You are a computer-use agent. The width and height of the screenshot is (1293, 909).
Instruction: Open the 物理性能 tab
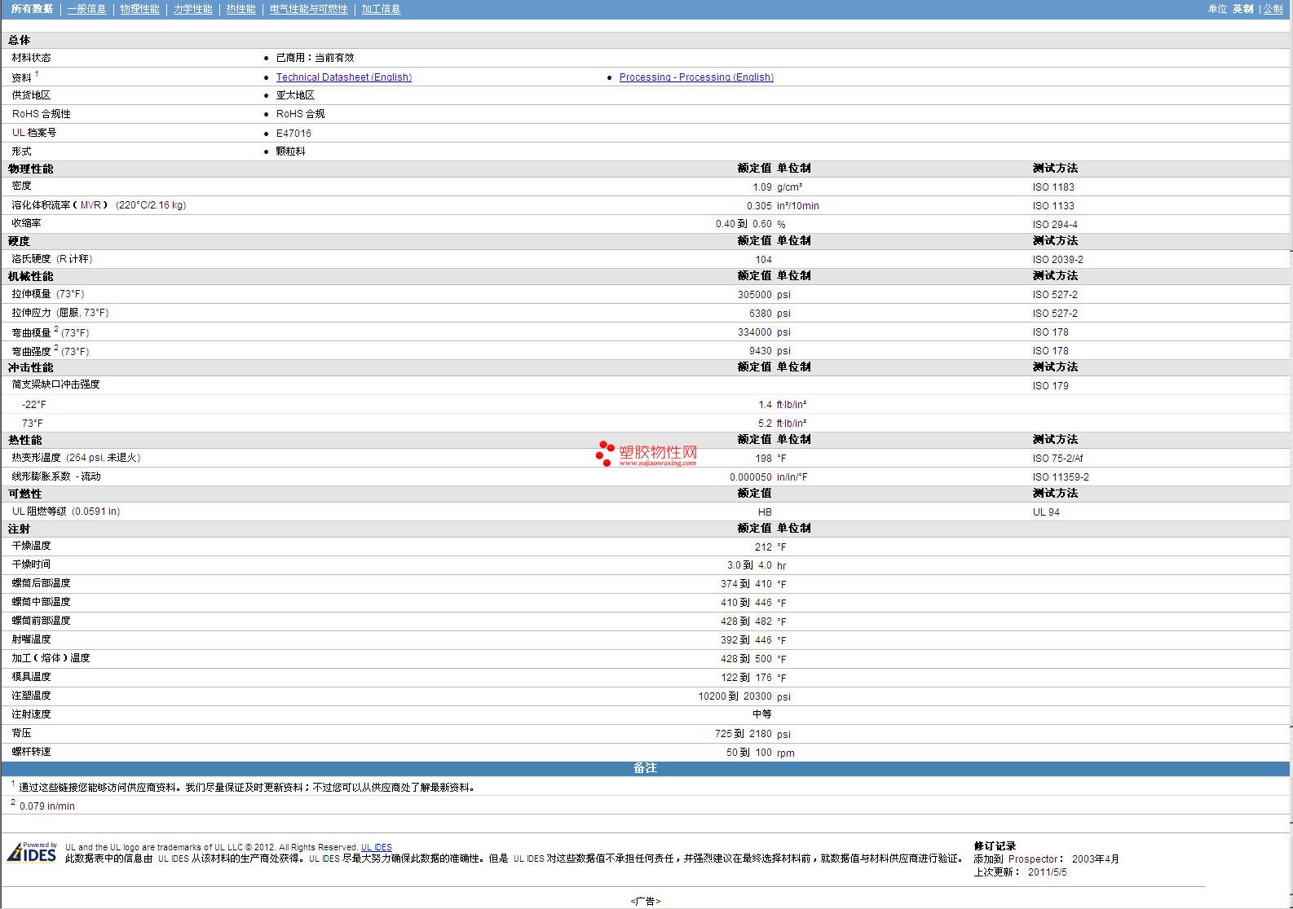click(x=139, y=9)
